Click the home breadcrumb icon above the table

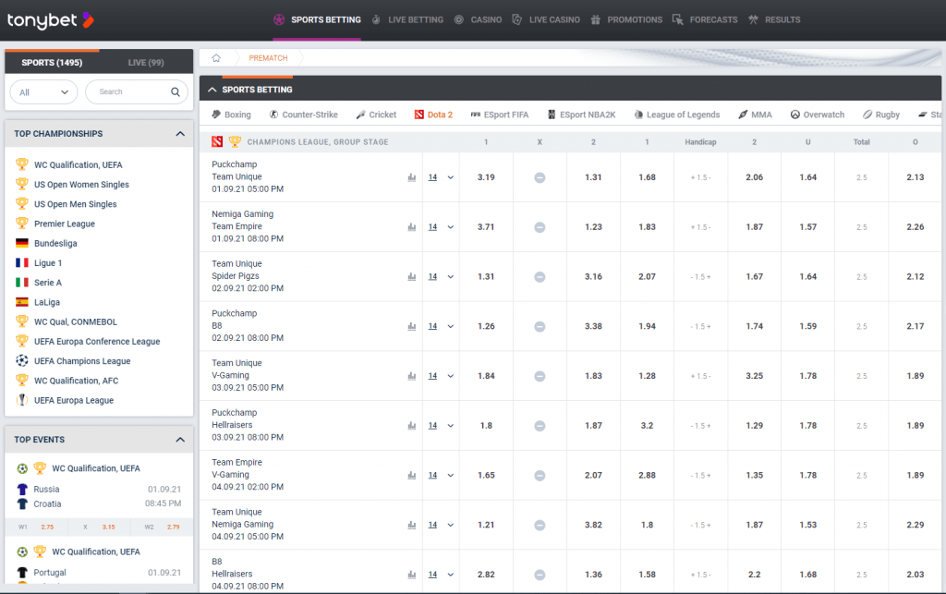pyautogui.click(x=216, y=56)
